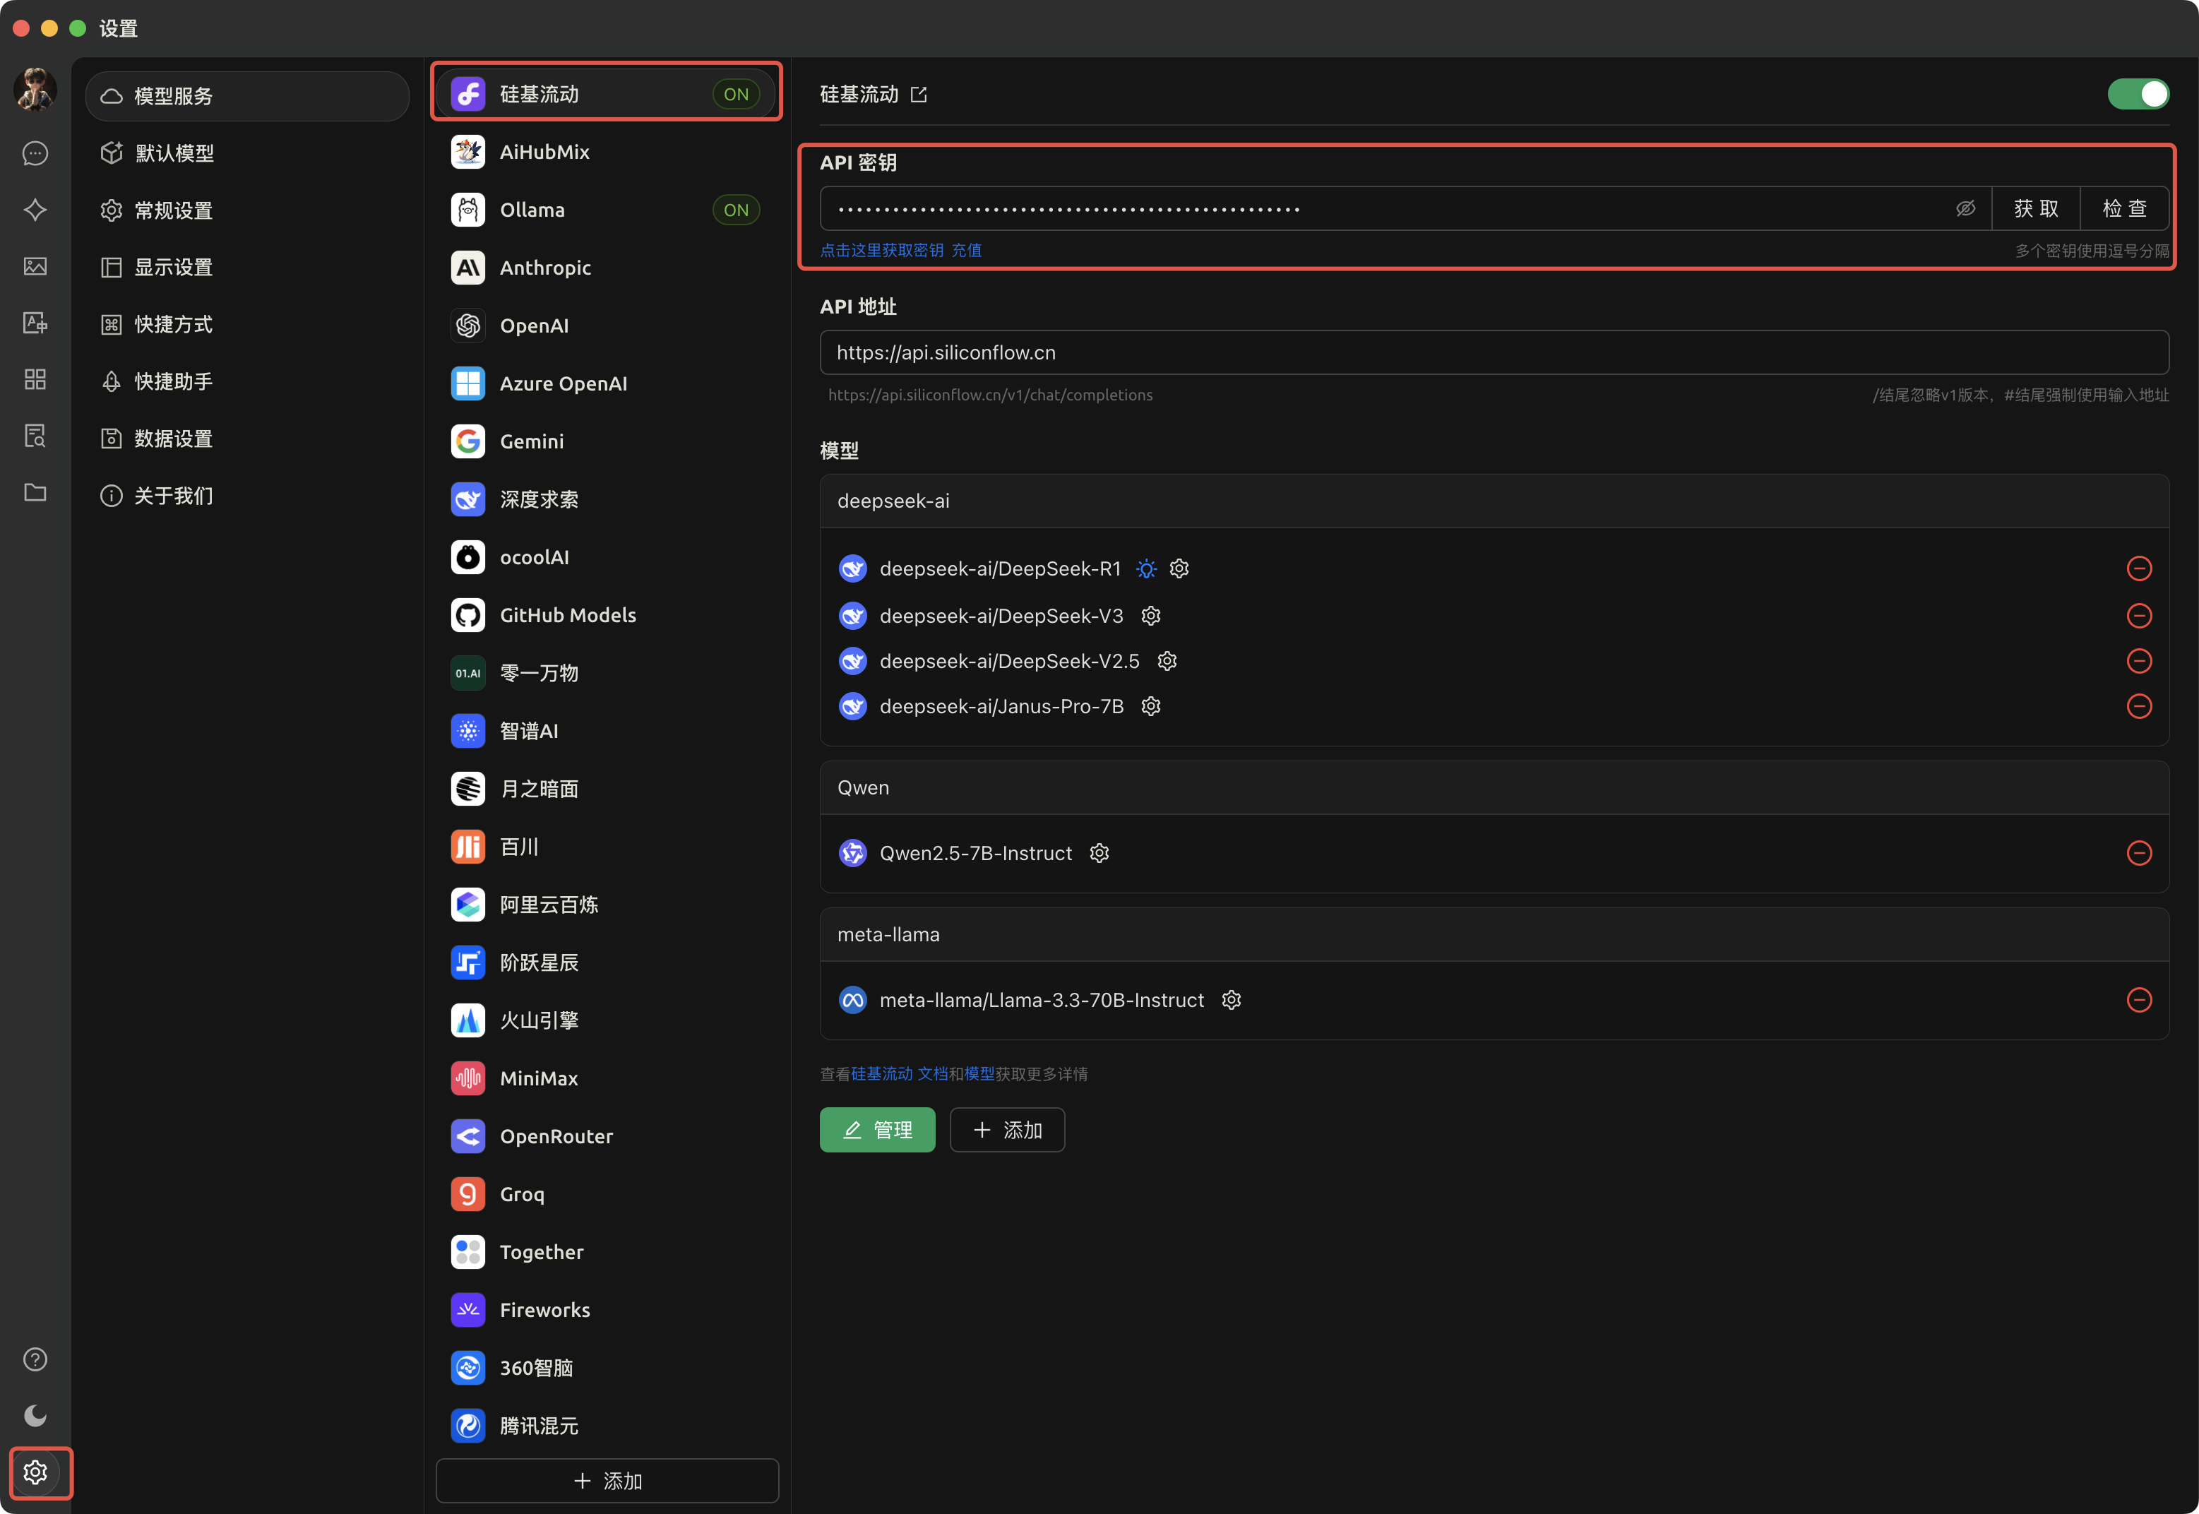Disable the 硅基流动 provider switch
Viewport: 2199px width, 1514px height.
point(2138,94)
